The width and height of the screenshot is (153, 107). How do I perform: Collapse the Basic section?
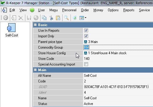[x=35, y=25]
